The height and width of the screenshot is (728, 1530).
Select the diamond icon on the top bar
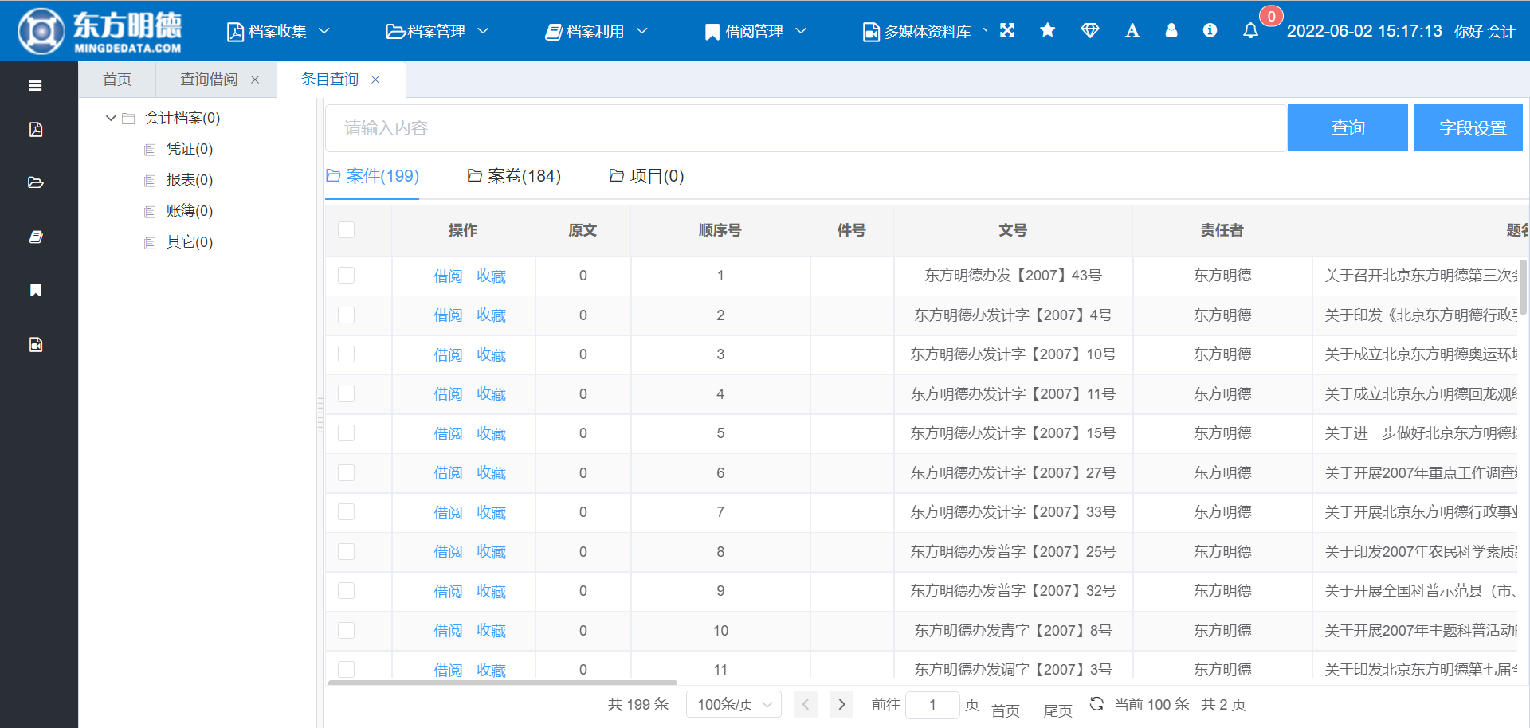[1090, 30]
